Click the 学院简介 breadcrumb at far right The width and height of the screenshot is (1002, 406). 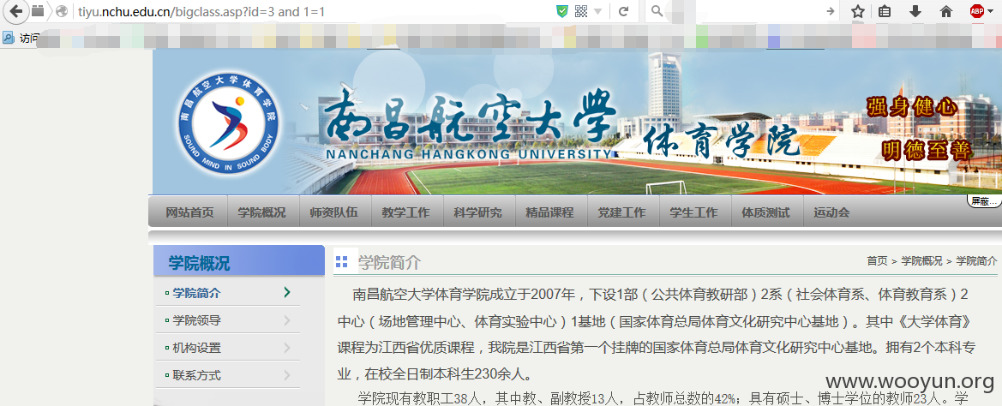[976, 261]
